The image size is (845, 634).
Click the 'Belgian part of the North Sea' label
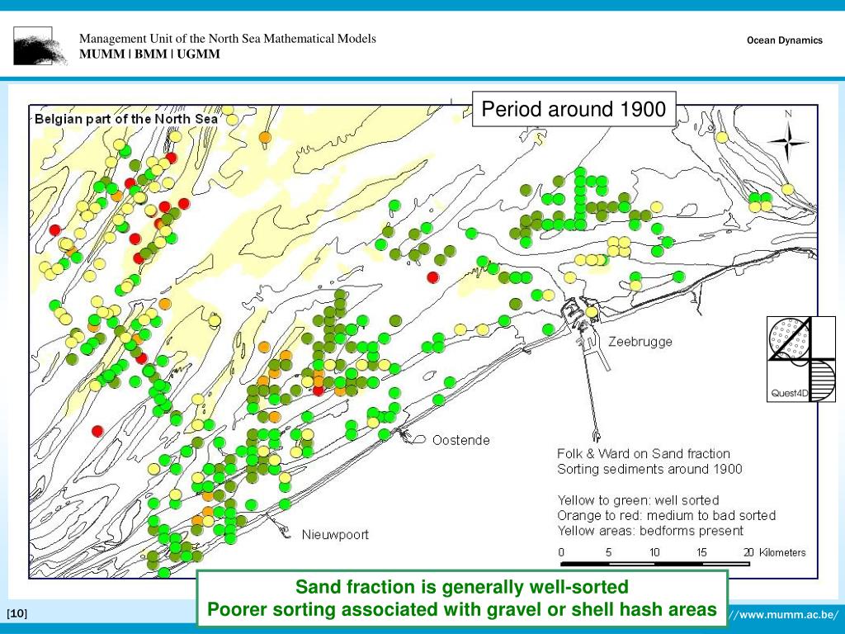coord(126,119)
